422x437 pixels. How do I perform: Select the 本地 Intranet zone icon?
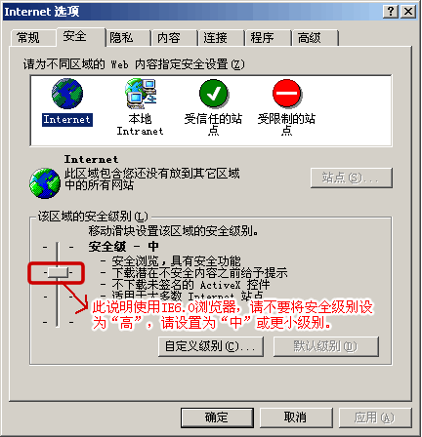tap(141, 94)
